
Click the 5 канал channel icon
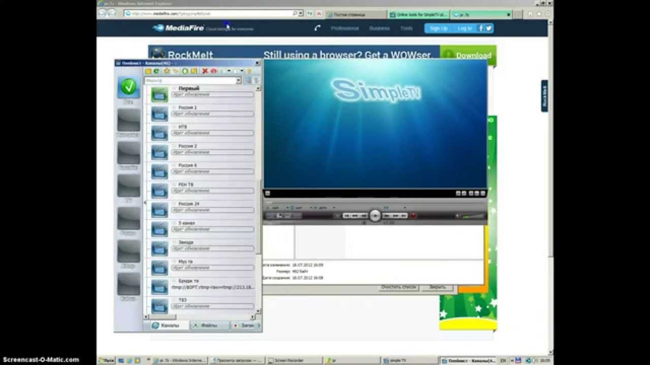(x=159, y=229)
